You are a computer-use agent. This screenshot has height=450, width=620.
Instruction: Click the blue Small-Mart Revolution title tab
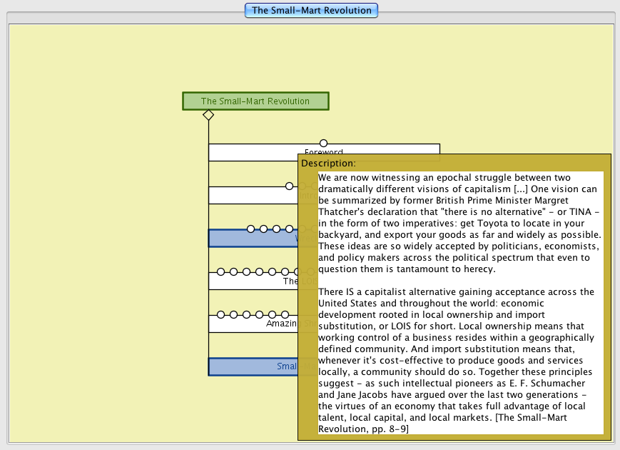pos(311,10)
